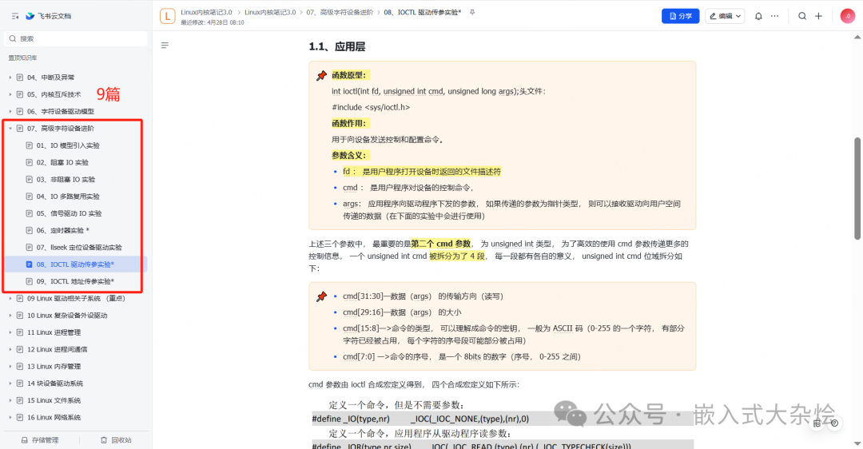Click the vertical scrollbar thumb
This screenshot has width=863, height=449.
click(x=857, y=189)
